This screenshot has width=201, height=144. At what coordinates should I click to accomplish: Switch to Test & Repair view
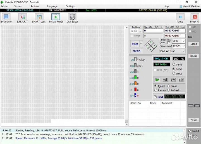56,18
